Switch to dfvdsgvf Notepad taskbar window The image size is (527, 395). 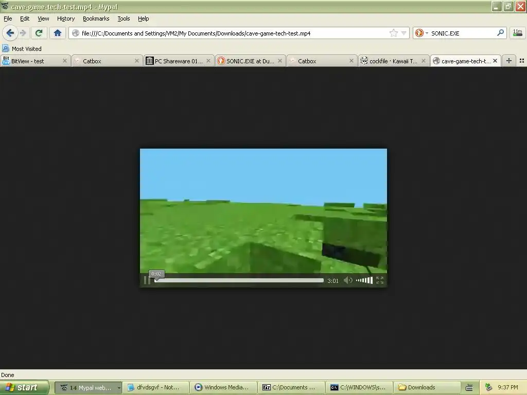click(155, 387)
